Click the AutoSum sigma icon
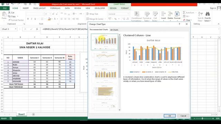221x124 pixels. click(184, 12)
